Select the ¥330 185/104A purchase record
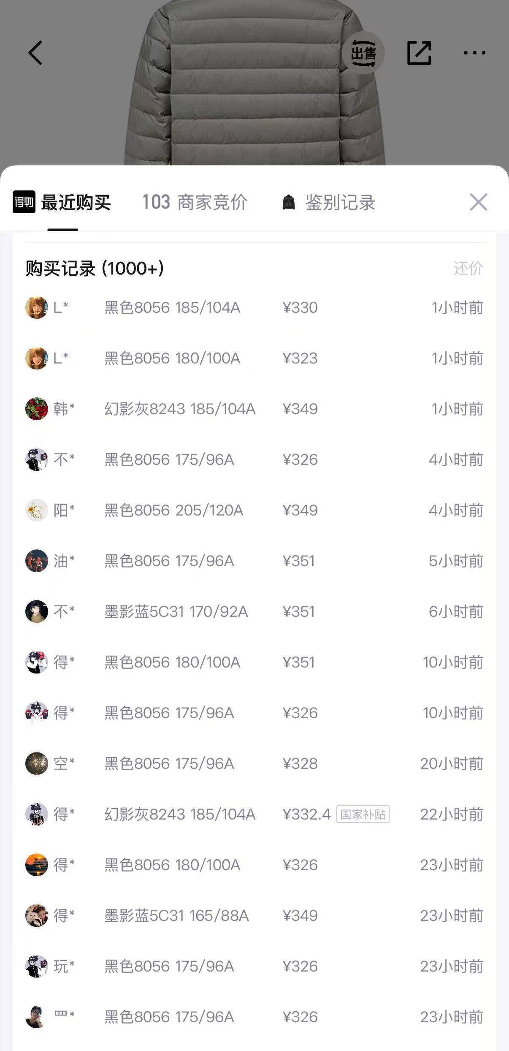 254,307
